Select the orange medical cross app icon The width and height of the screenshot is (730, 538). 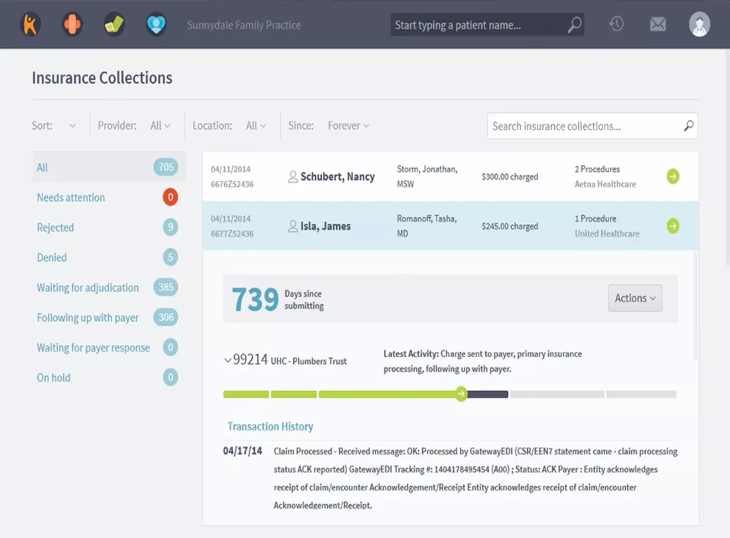(72, 24)
